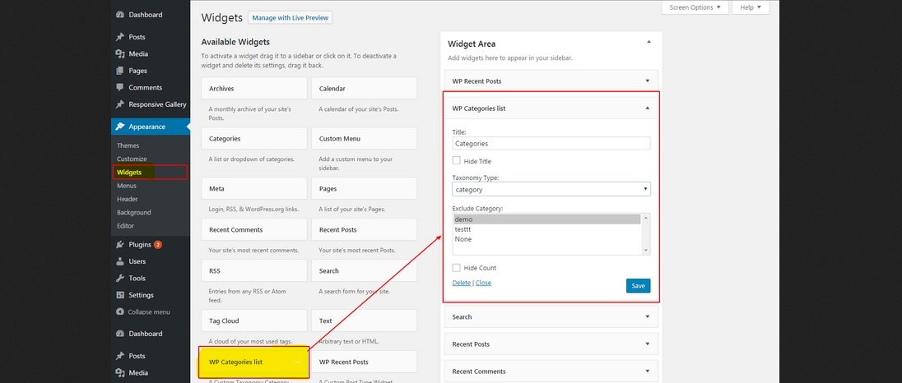Check the Hide Count checkbox
This screenshot has width=902, height=383.
(x=457, y=268)
